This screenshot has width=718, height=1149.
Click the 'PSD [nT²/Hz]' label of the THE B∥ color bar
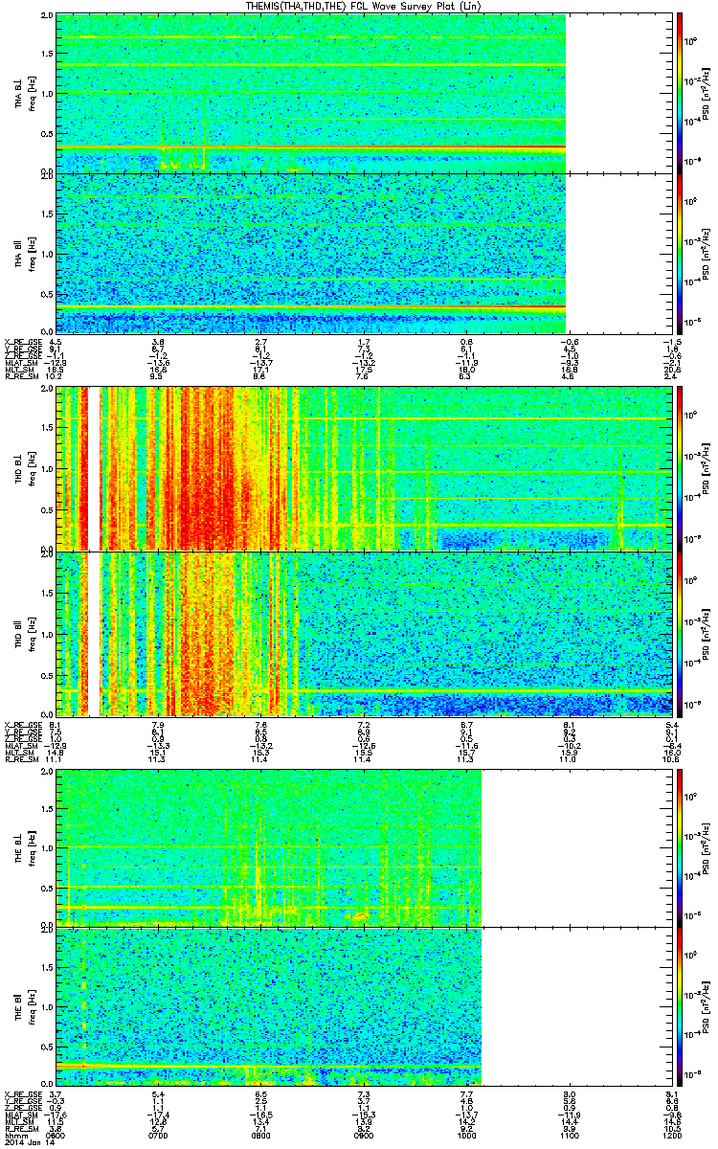tap(707, 1006)
